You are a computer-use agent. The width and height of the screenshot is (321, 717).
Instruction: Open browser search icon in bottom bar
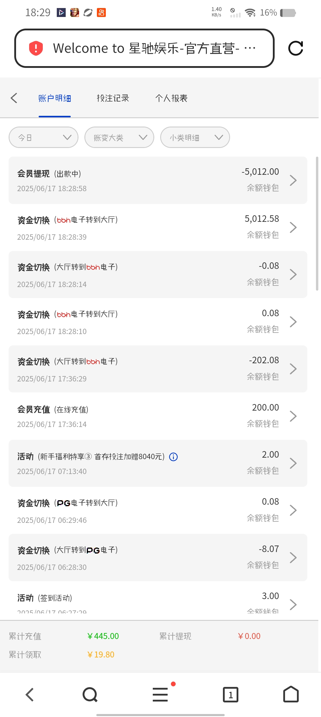90,695
